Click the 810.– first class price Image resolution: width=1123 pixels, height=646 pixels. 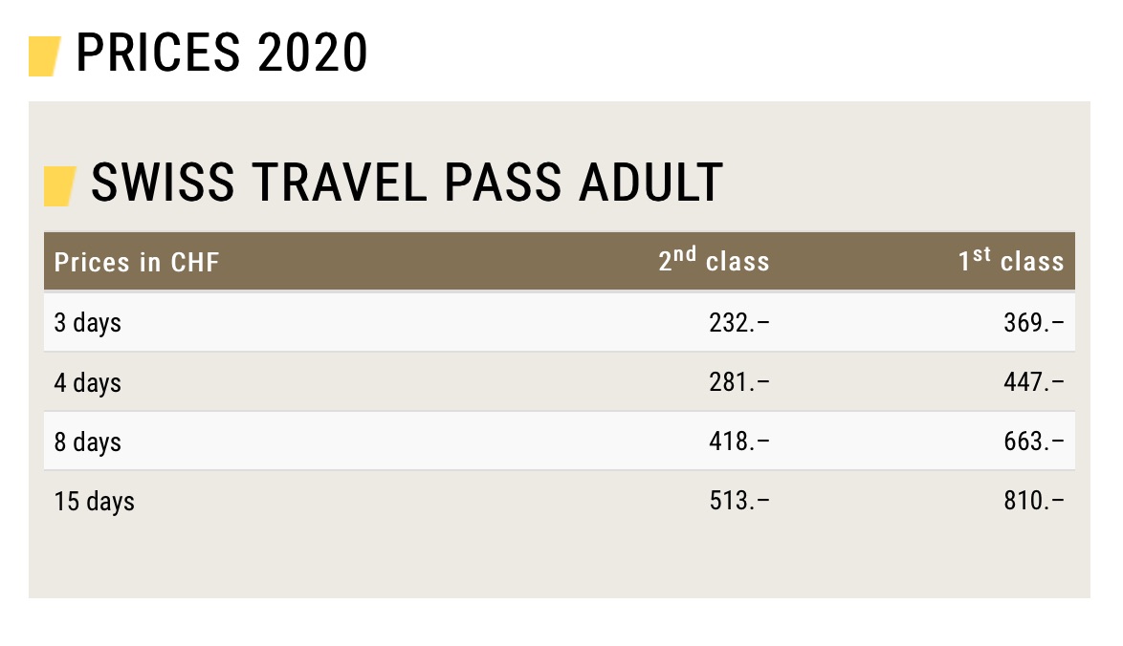pyautogui.click(x=1034, y=501)
